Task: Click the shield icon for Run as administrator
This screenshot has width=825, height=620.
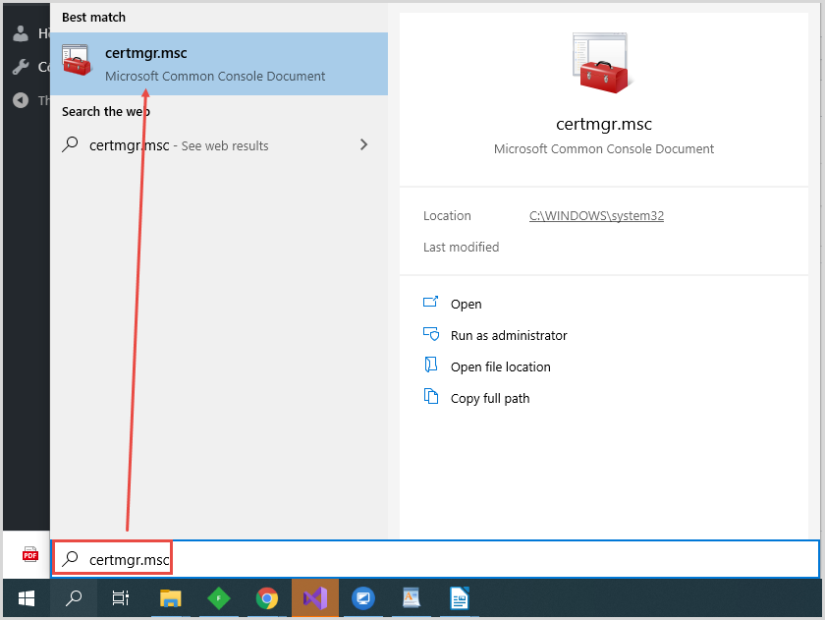Action: point(431,334)
